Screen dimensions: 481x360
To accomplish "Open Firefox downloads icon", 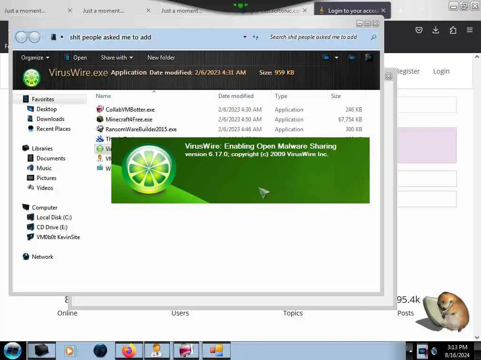I will click(x=435, y=30).
